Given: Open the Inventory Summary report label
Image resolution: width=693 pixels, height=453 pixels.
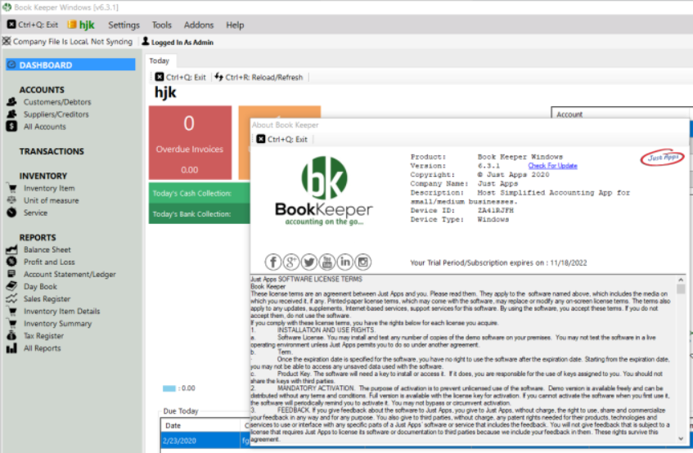Looking at the screenshot, I should pos(57,324).
